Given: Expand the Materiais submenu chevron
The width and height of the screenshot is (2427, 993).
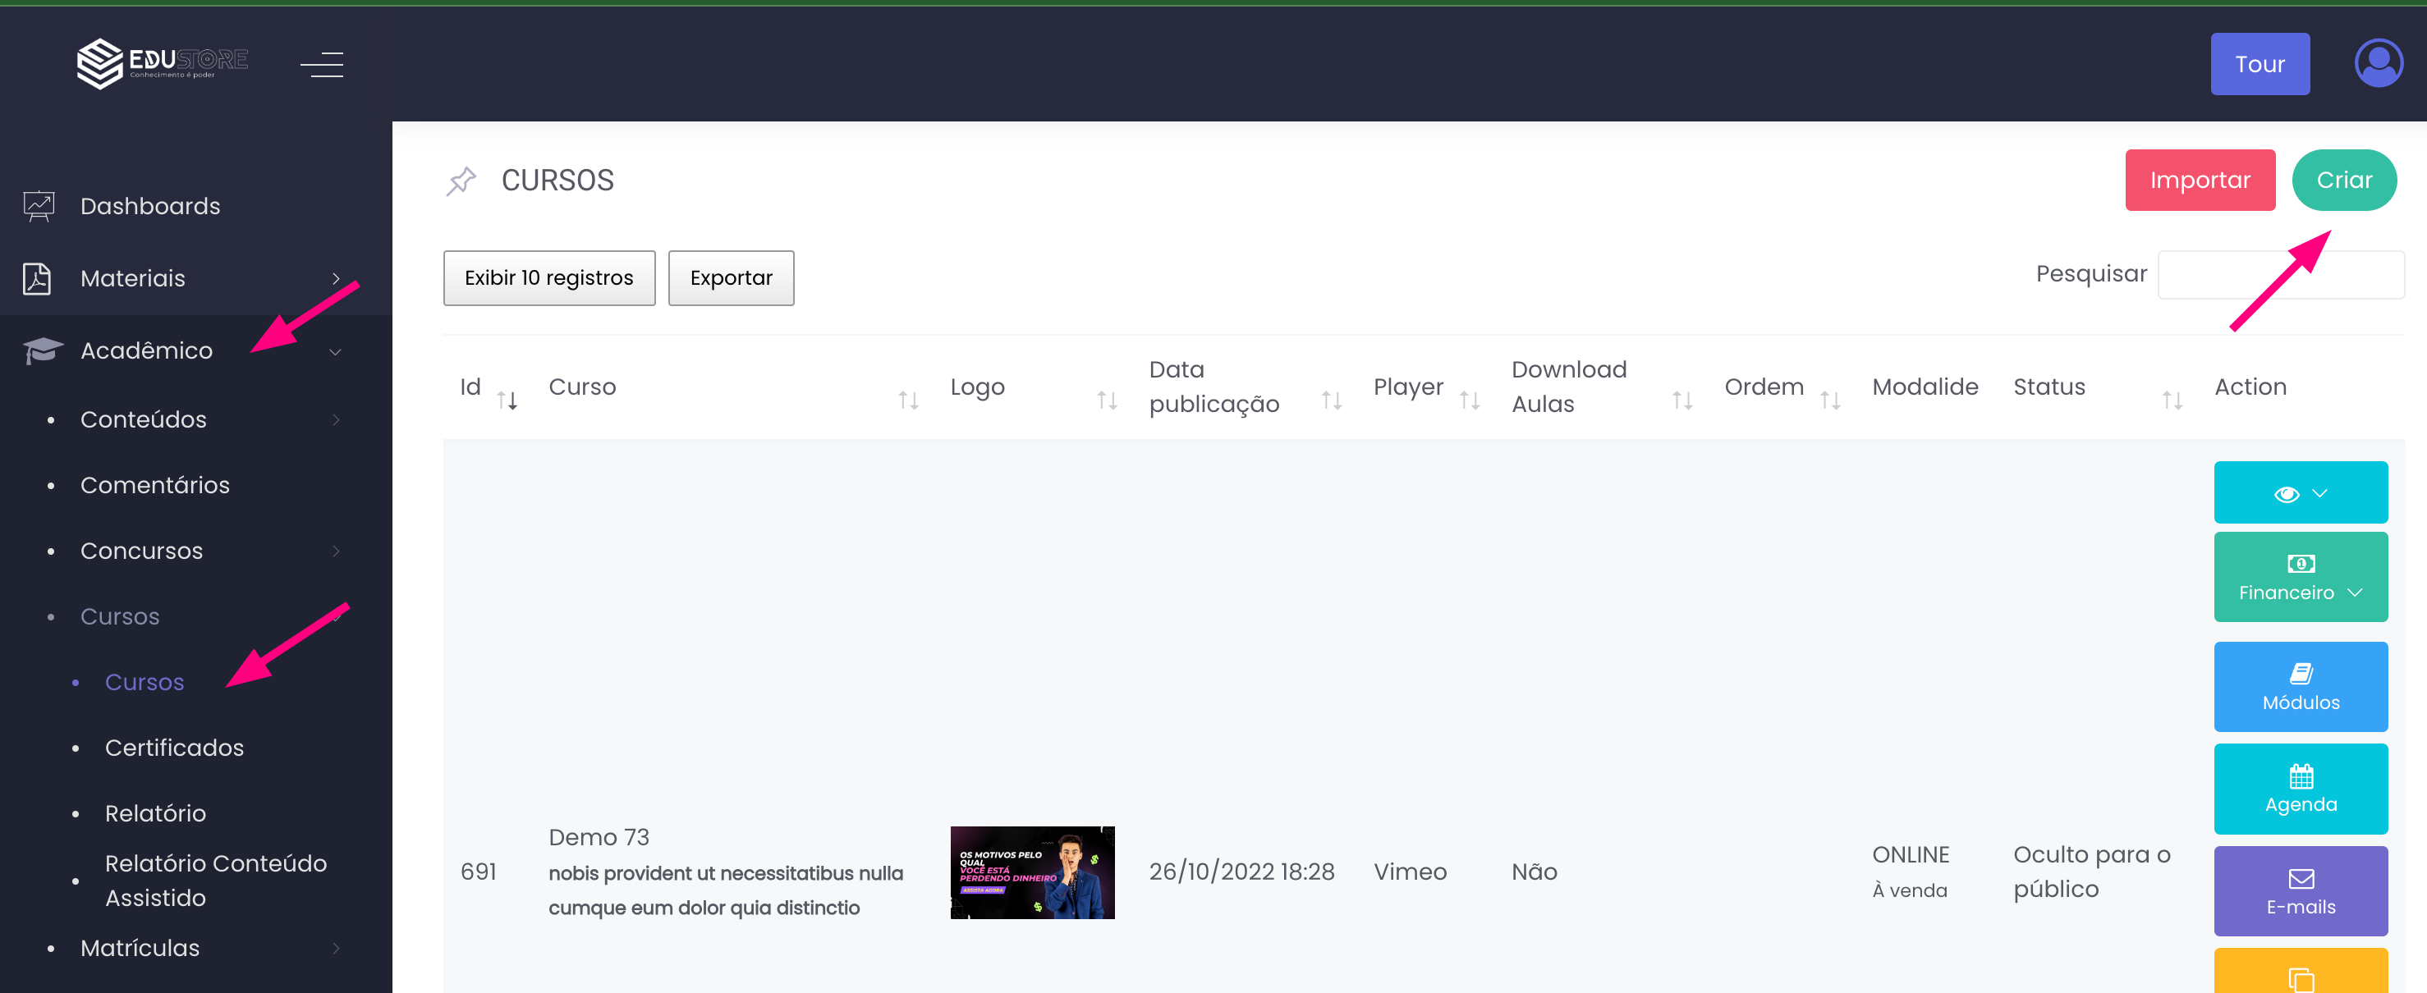Looking at the screenshot, I should coord(336,278).
